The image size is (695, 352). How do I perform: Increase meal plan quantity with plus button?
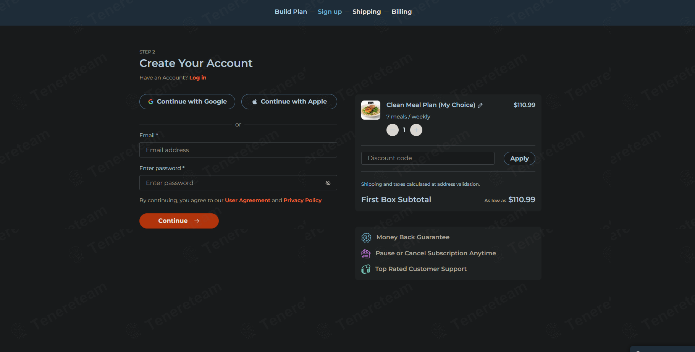[x=416, y=130]
